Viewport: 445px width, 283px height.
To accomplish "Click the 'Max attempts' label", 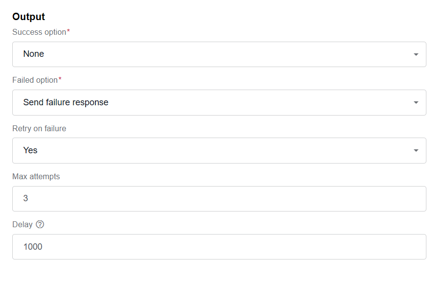I will point(36,177).
